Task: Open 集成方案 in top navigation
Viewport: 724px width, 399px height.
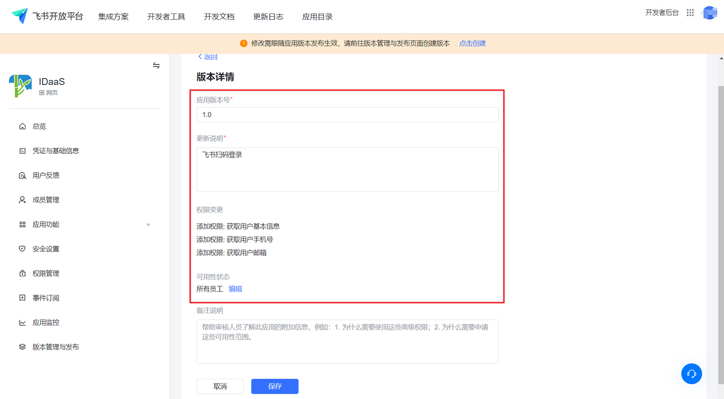Action: point(113,16)
